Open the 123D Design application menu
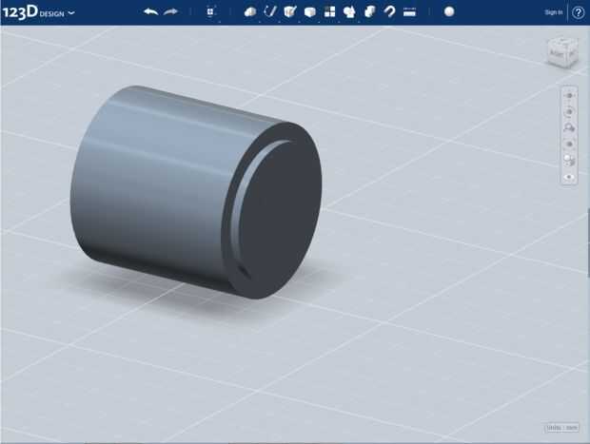This screenshot has height=444, width=590. [38, 12]
